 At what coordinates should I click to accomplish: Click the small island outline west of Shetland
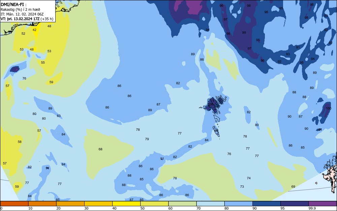[x=316, y=183]
